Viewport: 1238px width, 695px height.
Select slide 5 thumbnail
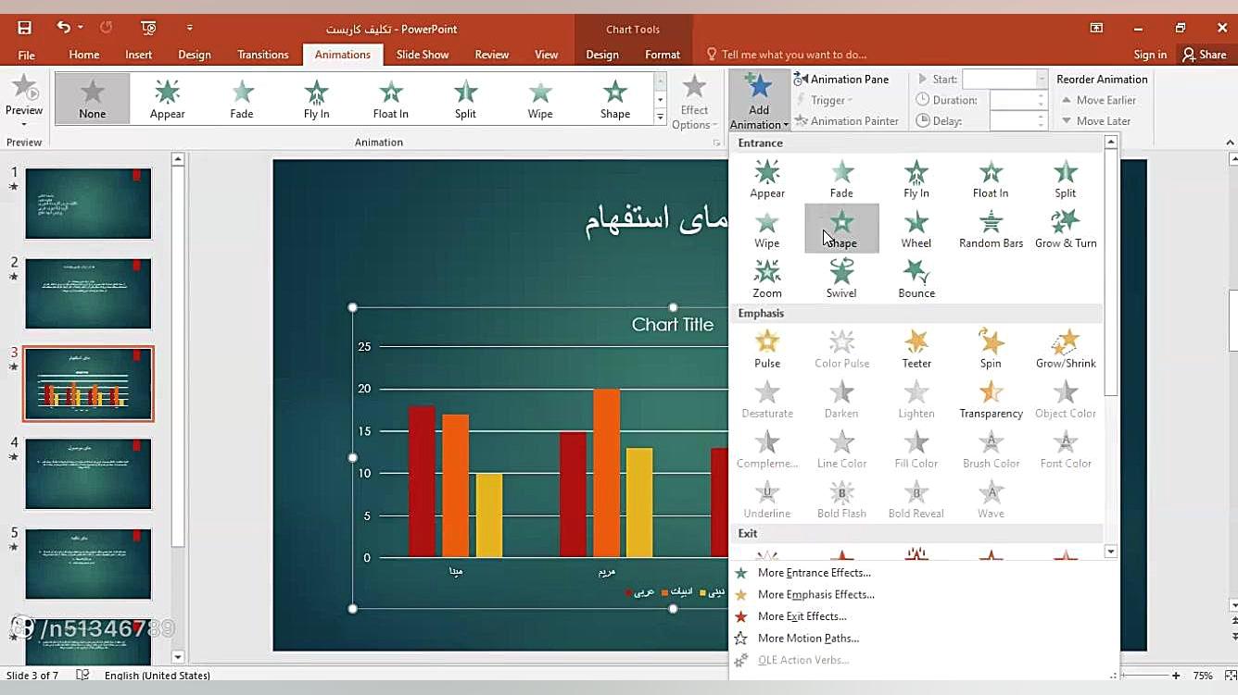88,564
